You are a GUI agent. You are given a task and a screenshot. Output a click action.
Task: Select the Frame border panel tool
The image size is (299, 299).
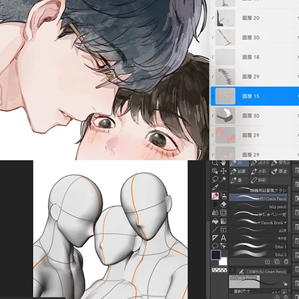point(224,230)
